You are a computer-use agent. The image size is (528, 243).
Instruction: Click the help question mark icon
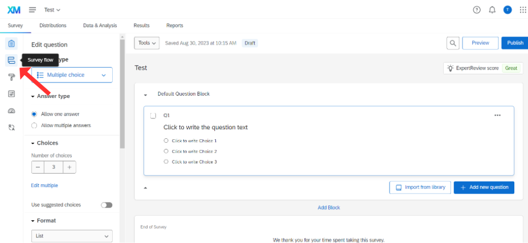point(477,10)
